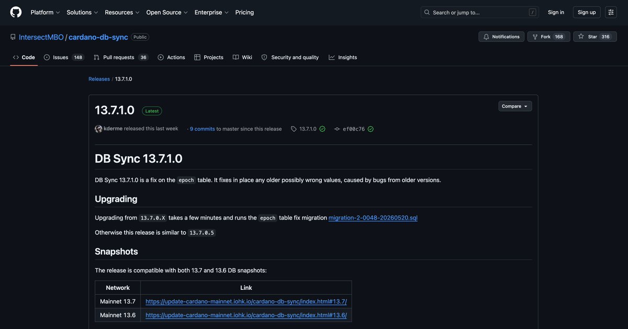Switch to the Code tab
Screen dimensions: 628x329
(x=24, y=58)
